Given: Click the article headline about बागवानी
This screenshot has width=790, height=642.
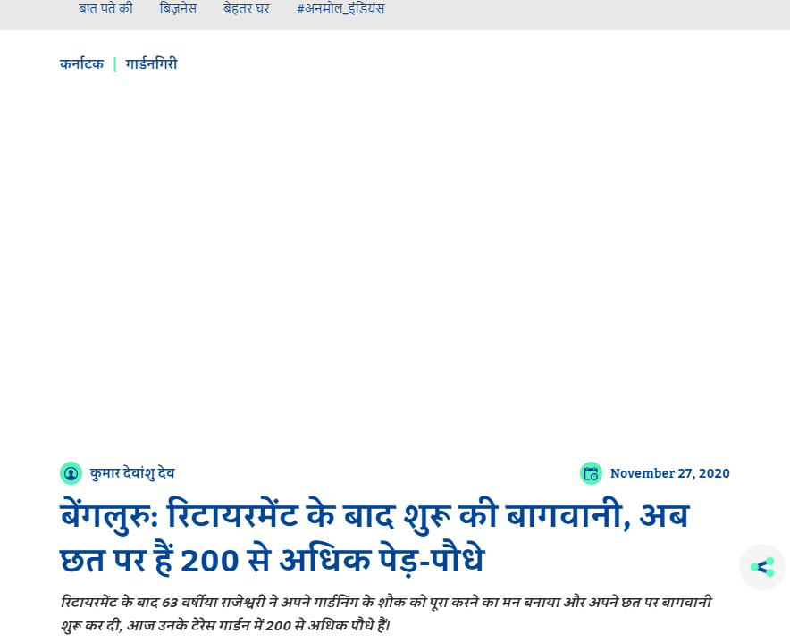Looking at the screenshot, I should (x=371, y=516).
